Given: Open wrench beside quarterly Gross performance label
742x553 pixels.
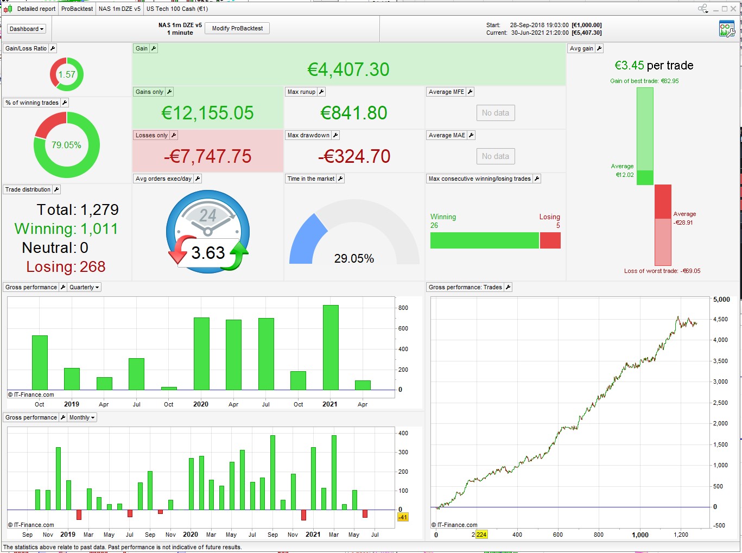Looking at the screenshot, I should point(63,287).
